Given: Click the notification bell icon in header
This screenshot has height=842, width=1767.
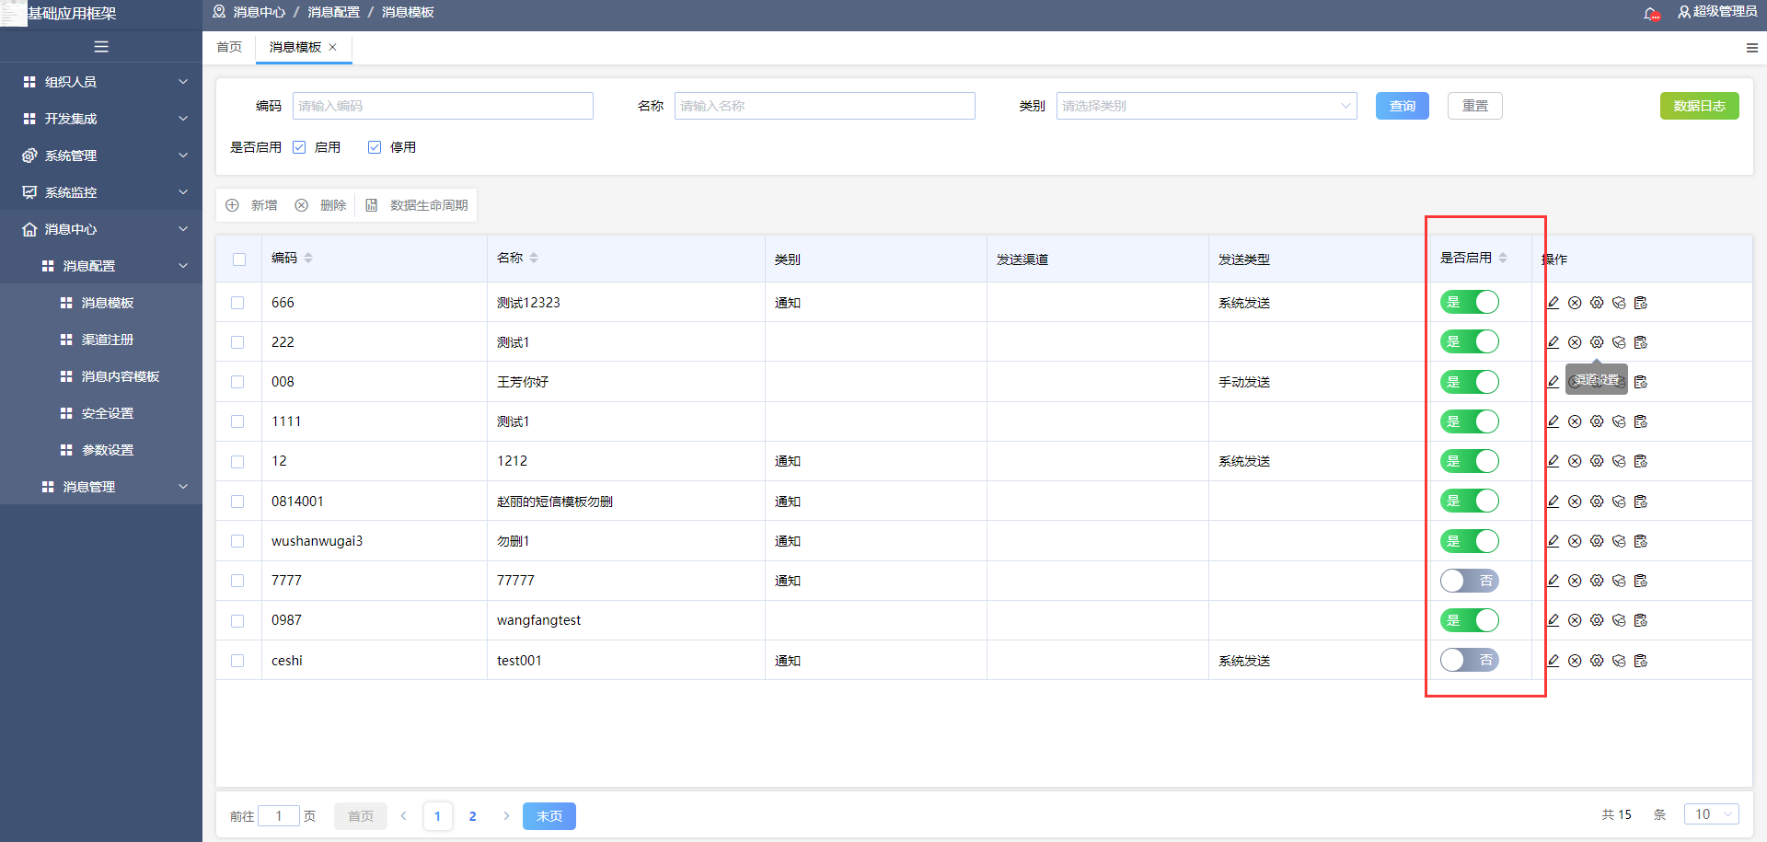Looking at the screenshot, I should click(1652, 13).
